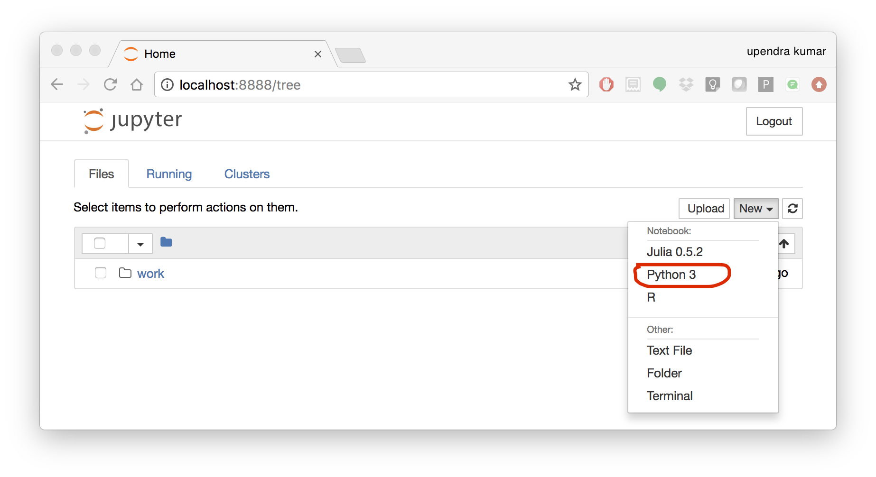Tick the select-all checkbox
Image resolution: width=876 pixels, height=477 pixels.
point(100,243)
